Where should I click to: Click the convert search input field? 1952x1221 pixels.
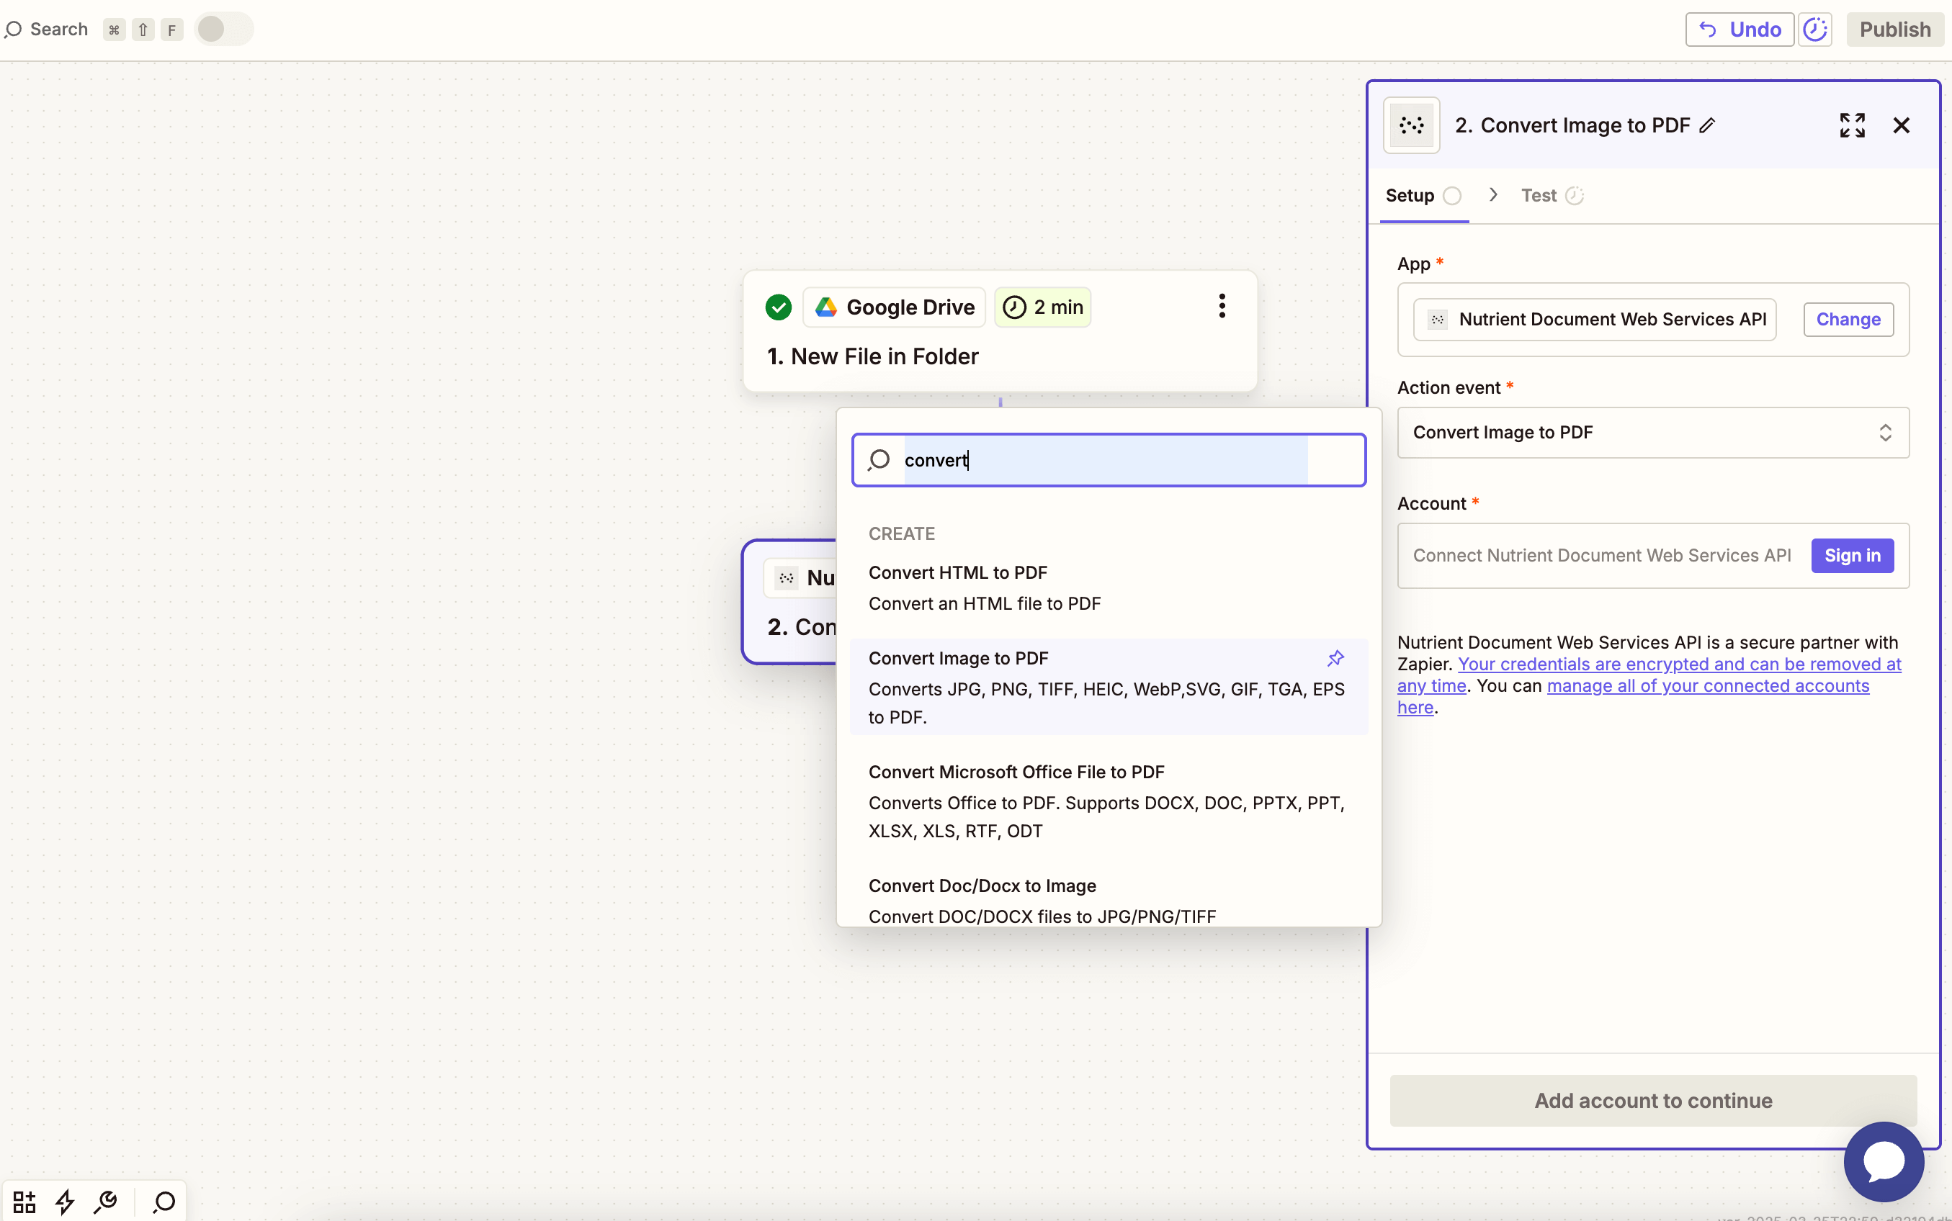tap(1107, 460)
